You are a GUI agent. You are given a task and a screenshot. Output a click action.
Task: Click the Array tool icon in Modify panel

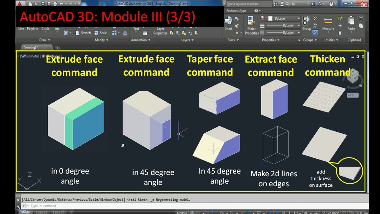click(x=114, y=33)
